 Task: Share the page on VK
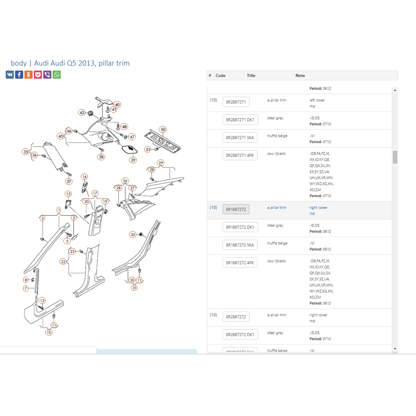coord(10,75)
